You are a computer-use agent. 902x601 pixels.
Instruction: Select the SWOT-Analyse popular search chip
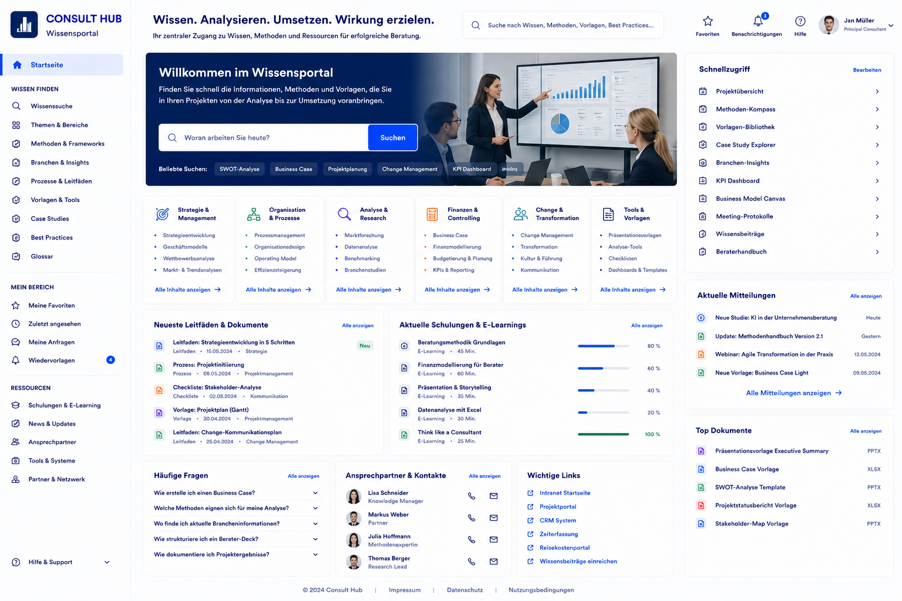240,169
